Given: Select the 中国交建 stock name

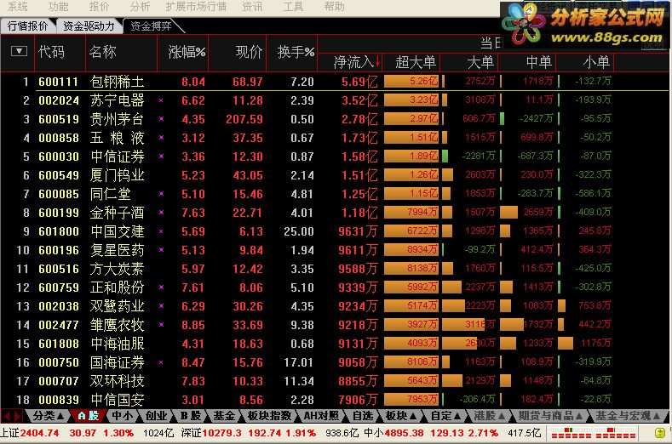Looking at the screenshot, I should point(117,231).
